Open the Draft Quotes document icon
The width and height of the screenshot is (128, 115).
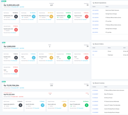click(16, 17)
